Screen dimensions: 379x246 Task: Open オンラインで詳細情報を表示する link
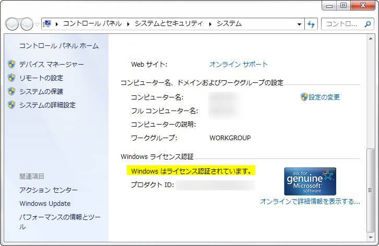pos(310,201)
